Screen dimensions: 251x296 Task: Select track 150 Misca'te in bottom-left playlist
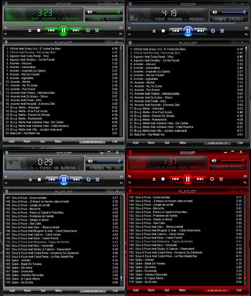pyautogui.click(x=62, y=209)
